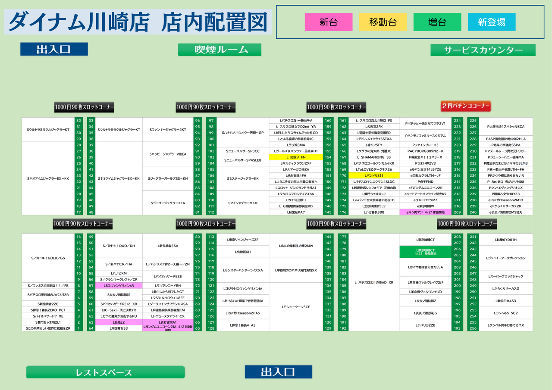Viewport: 552px width, 390px height.
Task: Select the pink eキン肉マン 4/21稼働開始 cell
Action: (425, 212)
